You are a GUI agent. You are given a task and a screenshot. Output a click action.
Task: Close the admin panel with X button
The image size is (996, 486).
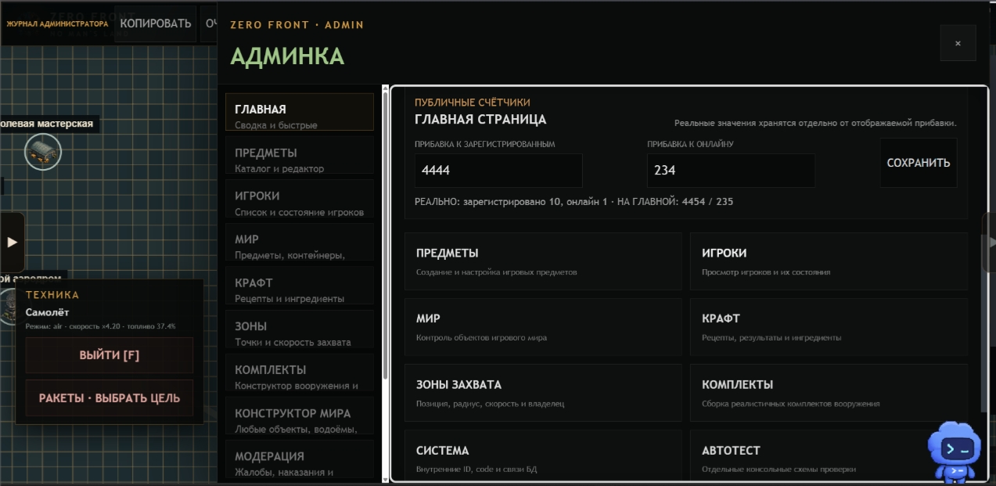[958, 43]
